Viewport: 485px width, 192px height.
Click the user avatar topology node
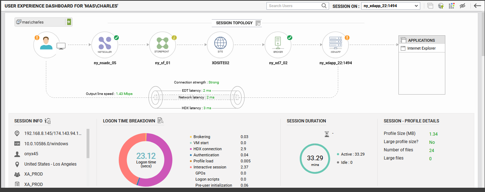click(46, 45)
